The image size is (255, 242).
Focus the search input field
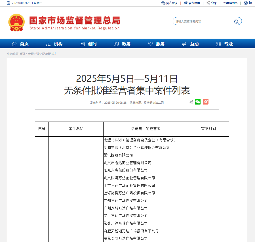203,21
